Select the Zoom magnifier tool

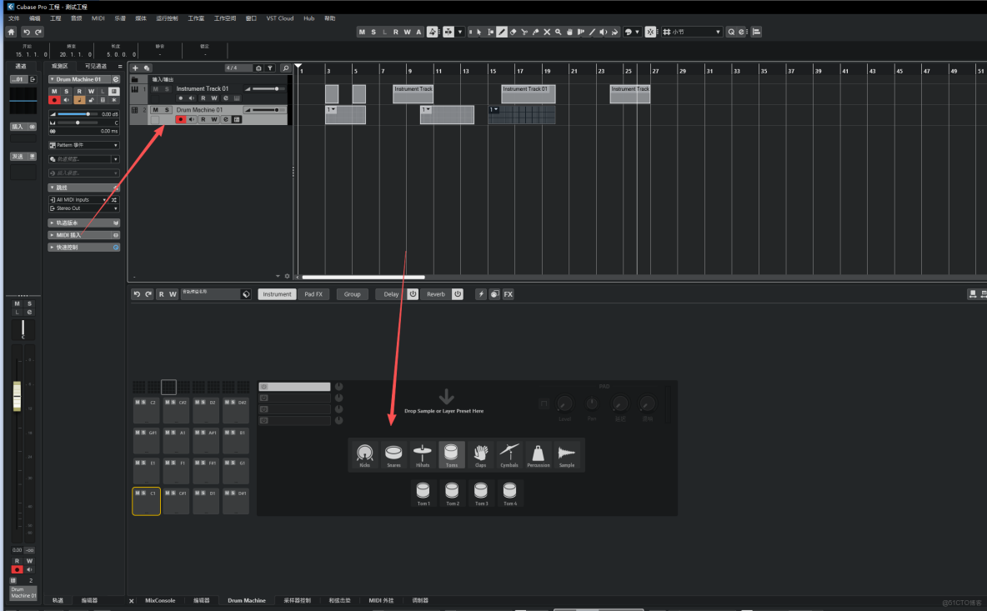(x=559, y=32)
